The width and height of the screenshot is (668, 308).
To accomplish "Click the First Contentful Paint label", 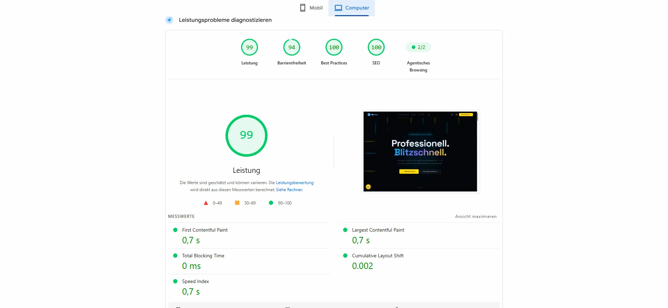I will point(205,230).
